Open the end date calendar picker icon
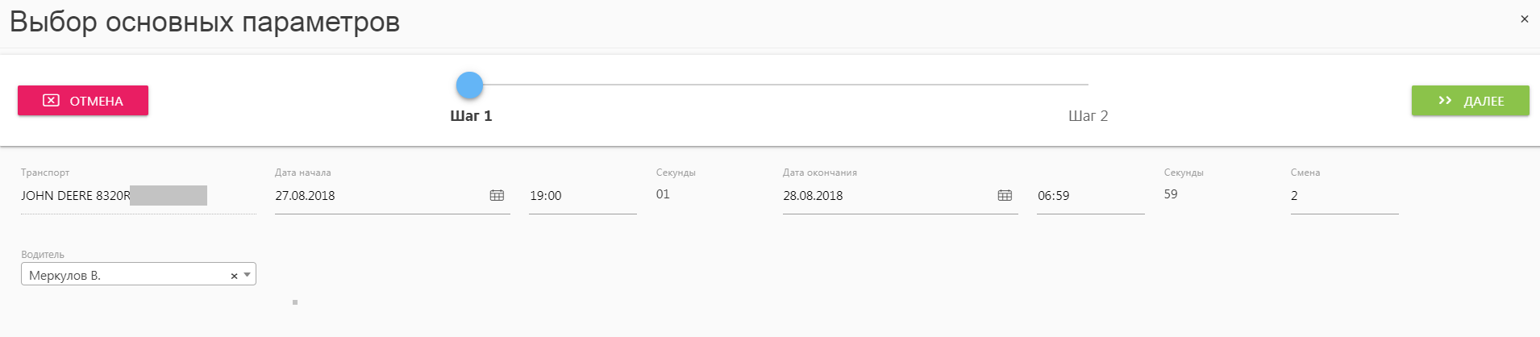This screenshot has height=337, width=1540. 1005,195
